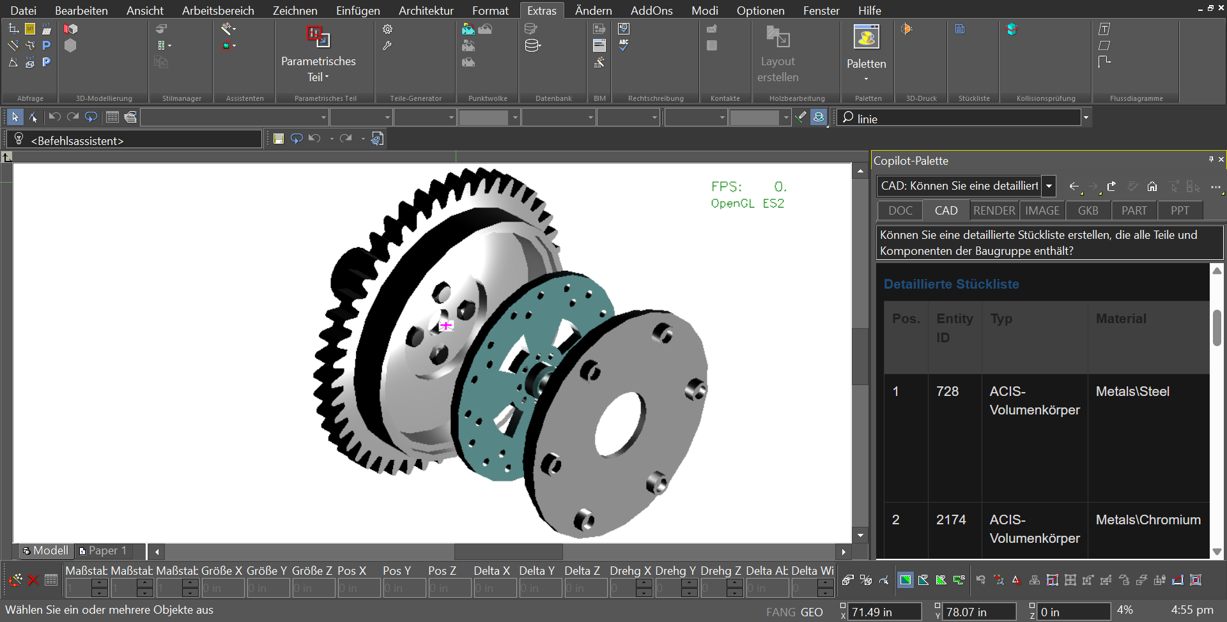Click the Copilot palette more options icon
This screenshot has width=1227, height=622.
1215,186
